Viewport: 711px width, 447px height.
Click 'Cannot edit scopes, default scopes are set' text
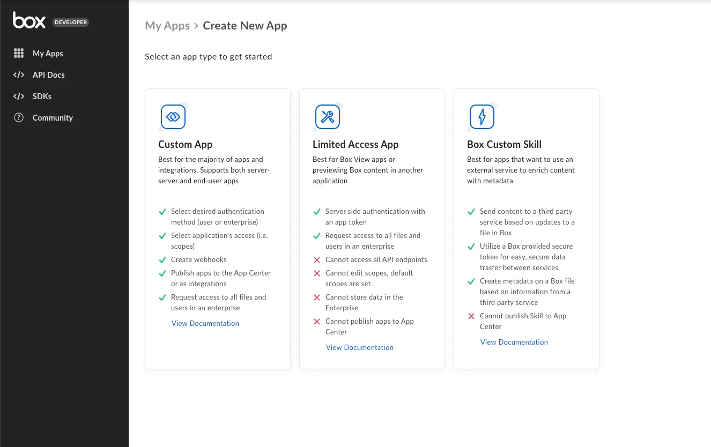coord(369,278)
